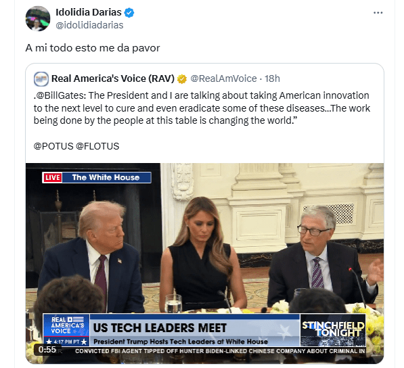Viewport: 404px width, 368px height.
Task: Click the @FLOTUS mention
Action: point(97,146)
